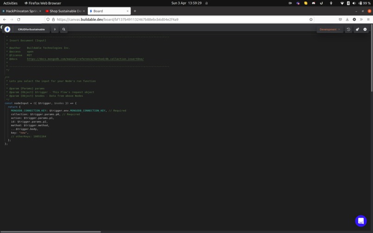Image resolution: width=373 pixels, height=233 pixels.
Task: Click the '...$trigger.body' code line
Action: click(25, 129)
